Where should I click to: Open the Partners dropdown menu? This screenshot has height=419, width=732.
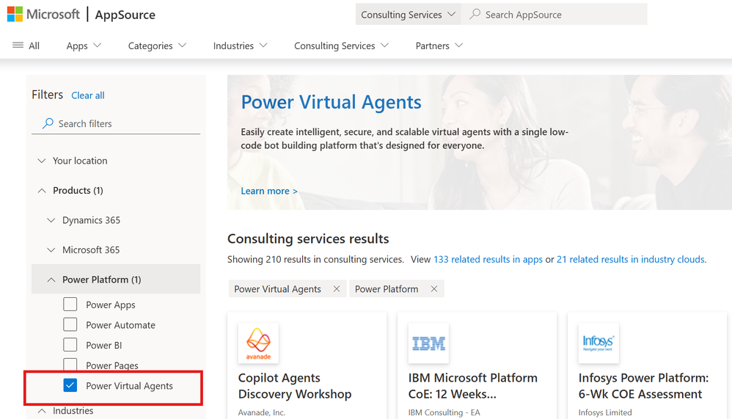pyautogui.click(x=439, y=45)
